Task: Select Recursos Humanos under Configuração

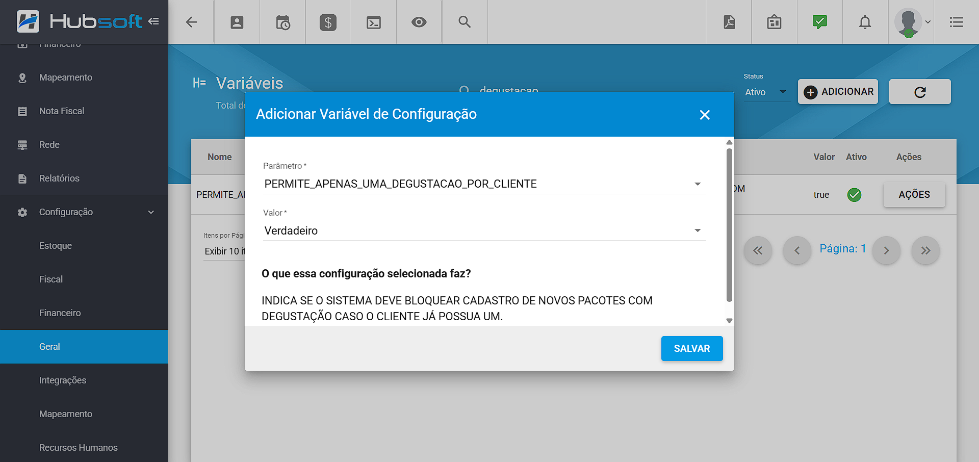Action: click(84, 448)
